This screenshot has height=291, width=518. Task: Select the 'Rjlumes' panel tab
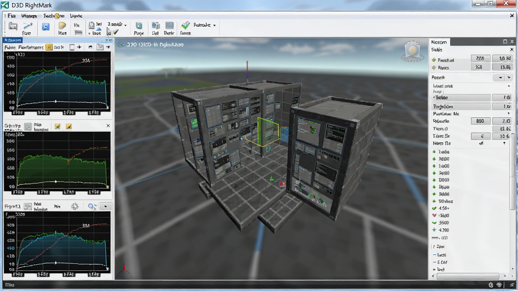point(13,40)
